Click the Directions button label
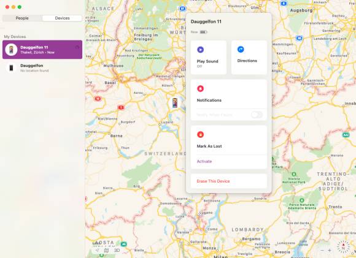356x258 pixels. (x=247, y=61)
